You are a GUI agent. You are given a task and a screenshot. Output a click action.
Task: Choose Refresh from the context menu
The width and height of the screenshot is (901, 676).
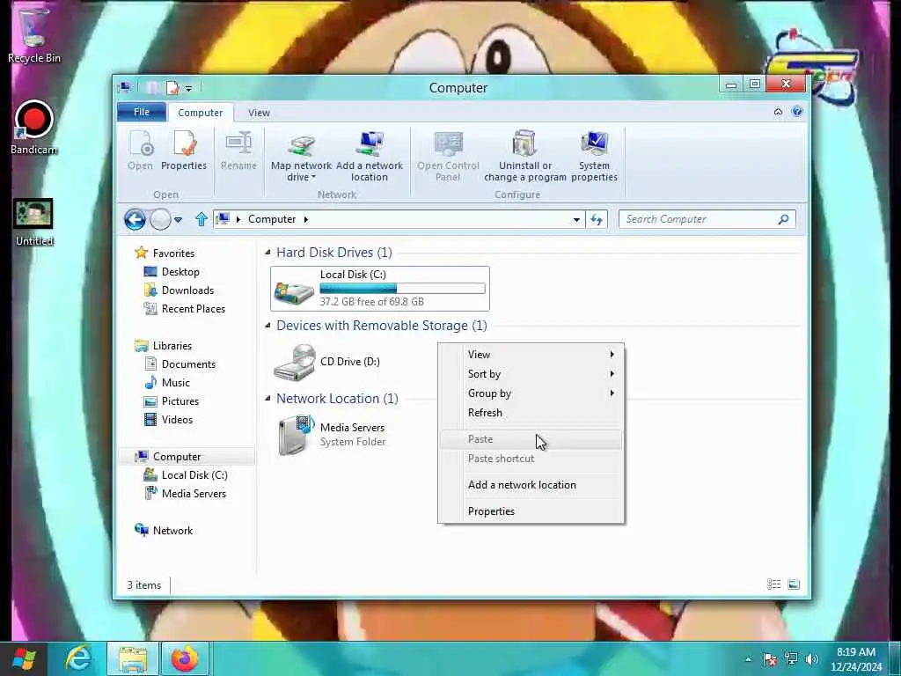point(531,413)
